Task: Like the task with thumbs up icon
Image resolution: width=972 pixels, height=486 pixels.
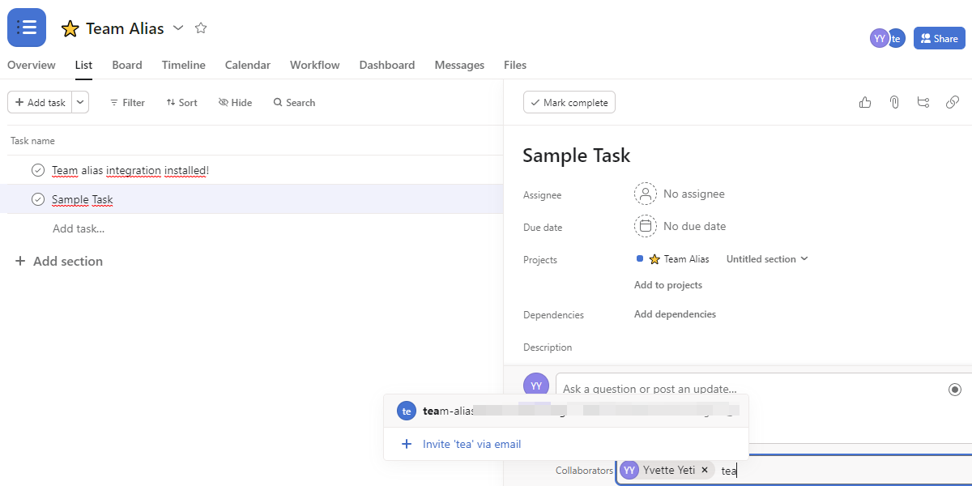Action: tap(865, 102)
